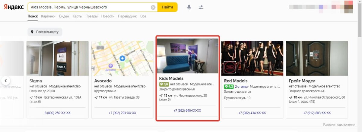Click the Показать карту button
Viewport: 362px width, 132px height.
point(45,32)
